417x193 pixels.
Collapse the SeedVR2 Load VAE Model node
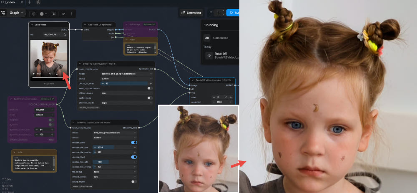[74, 123]
